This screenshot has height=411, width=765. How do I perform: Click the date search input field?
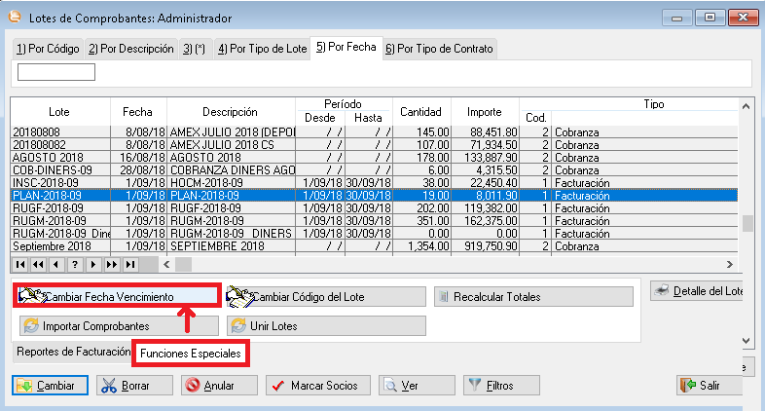pyautogui.click(x=56, y=72)
